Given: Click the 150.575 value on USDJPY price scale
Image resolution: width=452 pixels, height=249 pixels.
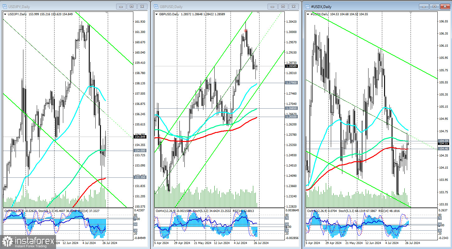Looking at the screenshot, I should 140,206.
